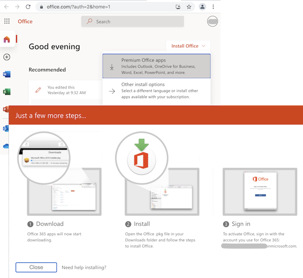Open the 'You edited this' recommended card
Viewport: 303px width, 278px height.
(x=66, y=90)
